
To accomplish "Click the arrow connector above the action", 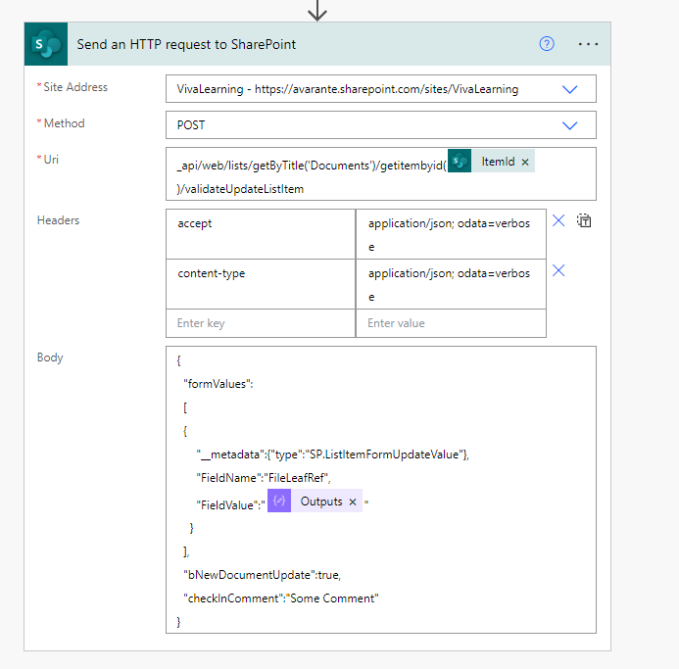I will click(x=317, y=10).
